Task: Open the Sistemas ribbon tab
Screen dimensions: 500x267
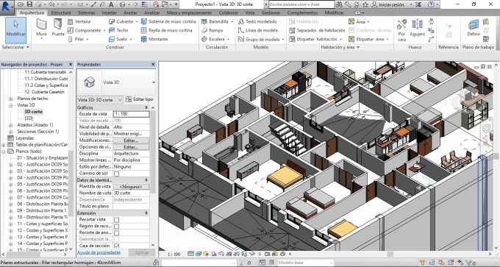Action: (87, 13)
